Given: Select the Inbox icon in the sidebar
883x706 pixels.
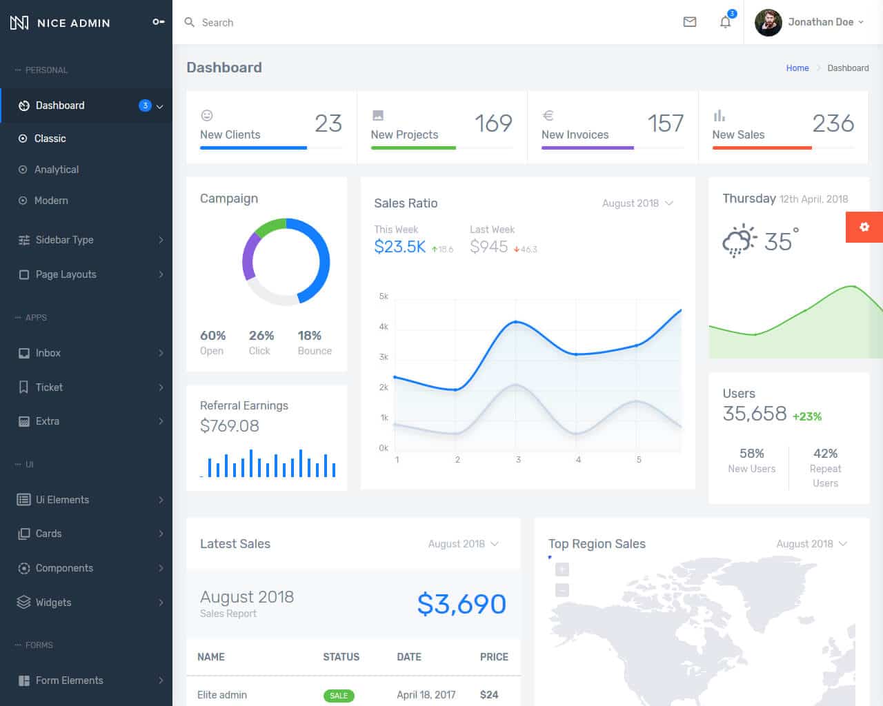Looking at the screenshot, I should tap(23, 353).
